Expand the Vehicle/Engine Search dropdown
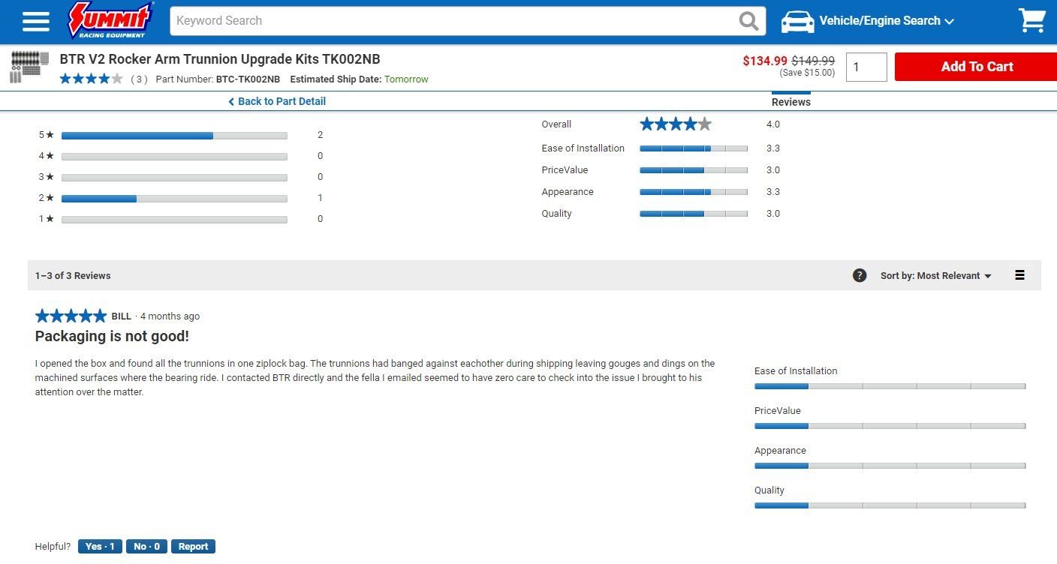Image resolution: width=1057 pixels, height=564 pixels. 887,21
